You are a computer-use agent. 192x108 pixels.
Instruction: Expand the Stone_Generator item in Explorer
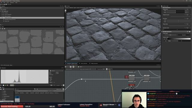(2, 14)
